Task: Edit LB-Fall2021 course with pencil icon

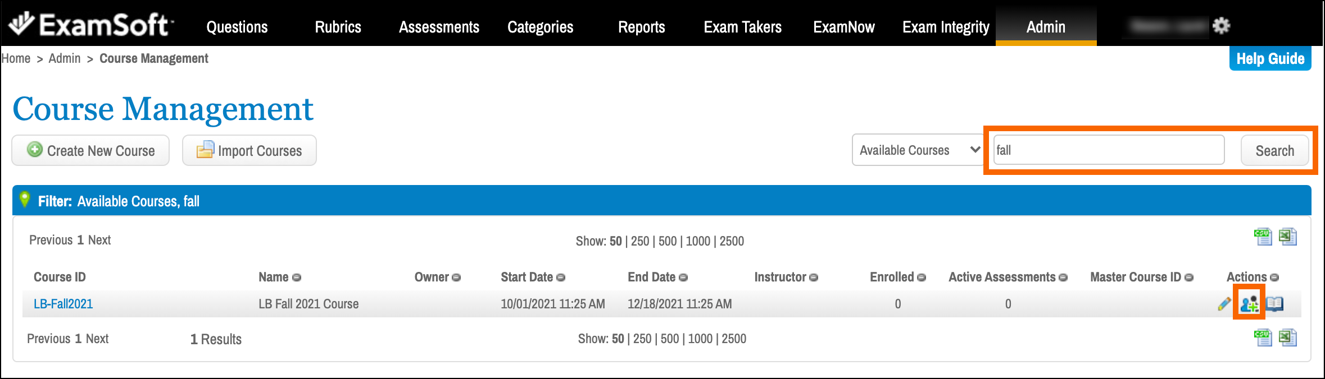Action: coord(1224,304)
